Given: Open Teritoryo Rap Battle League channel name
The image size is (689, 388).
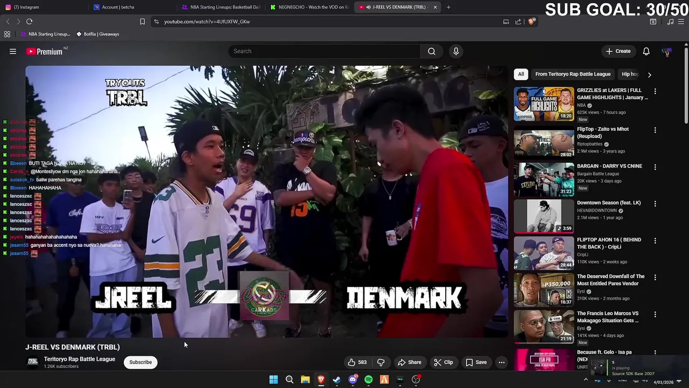Looking at the screenshot, I should tap(80, 359).
